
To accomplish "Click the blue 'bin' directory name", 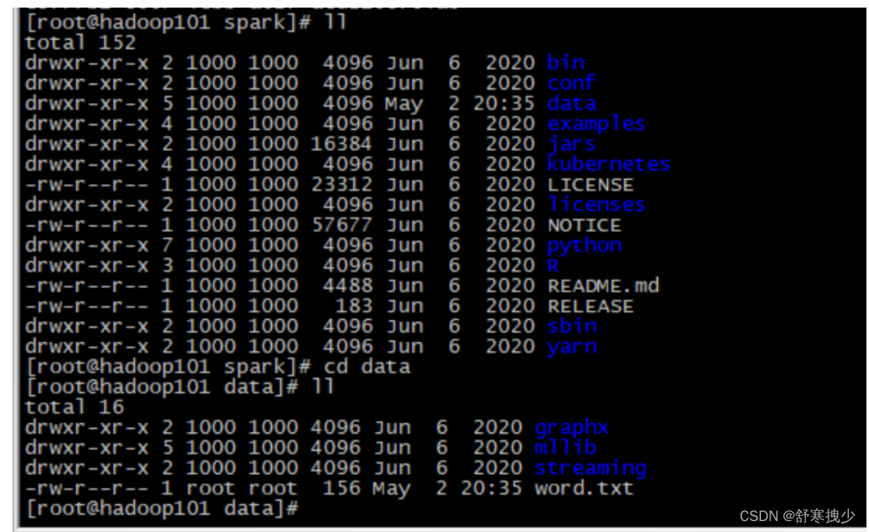I will pyautogui.click(x=566, y=62).
